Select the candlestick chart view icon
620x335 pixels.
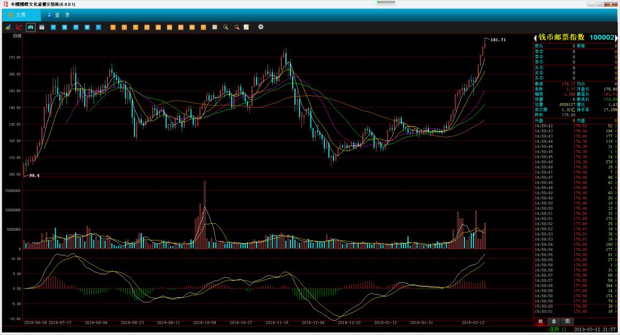point(30,27)
